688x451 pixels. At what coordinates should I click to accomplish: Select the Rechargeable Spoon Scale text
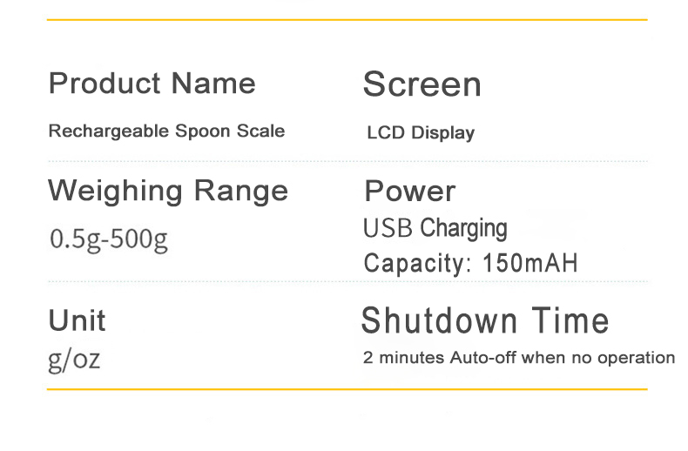(x=166, y=131)
